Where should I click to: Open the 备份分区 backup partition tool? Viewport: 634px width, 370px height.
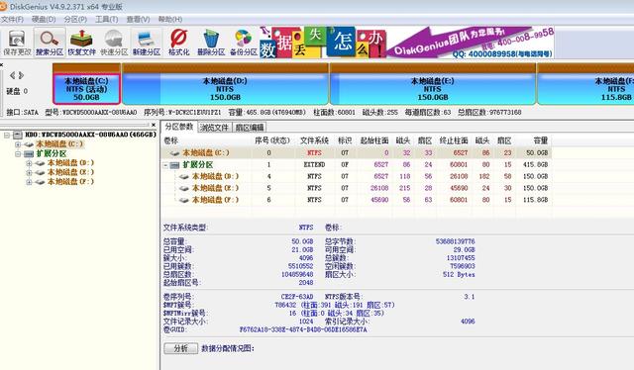pos(244,43)
